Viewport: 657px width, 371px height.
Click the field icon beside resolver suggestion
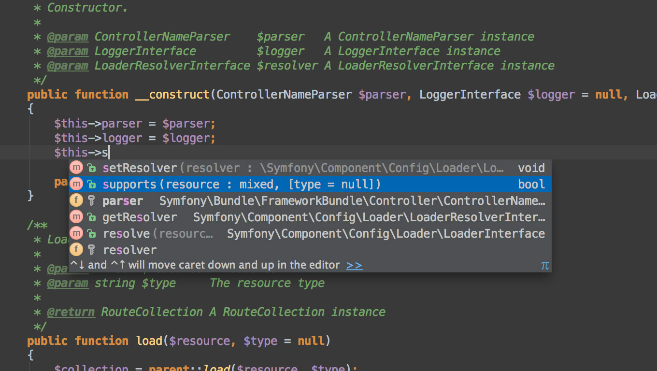(x=76, y=250)
